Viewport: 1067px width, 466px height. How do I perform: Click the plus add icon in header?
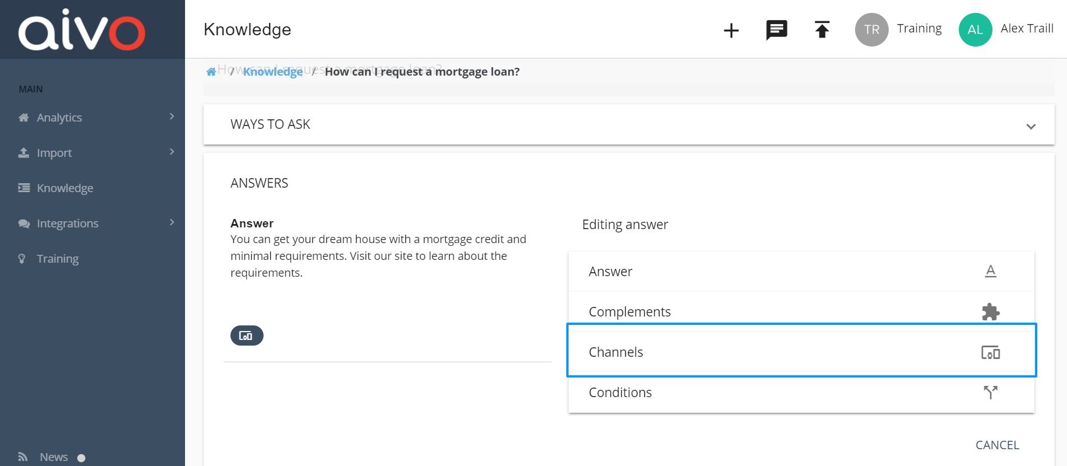(731, 30)
